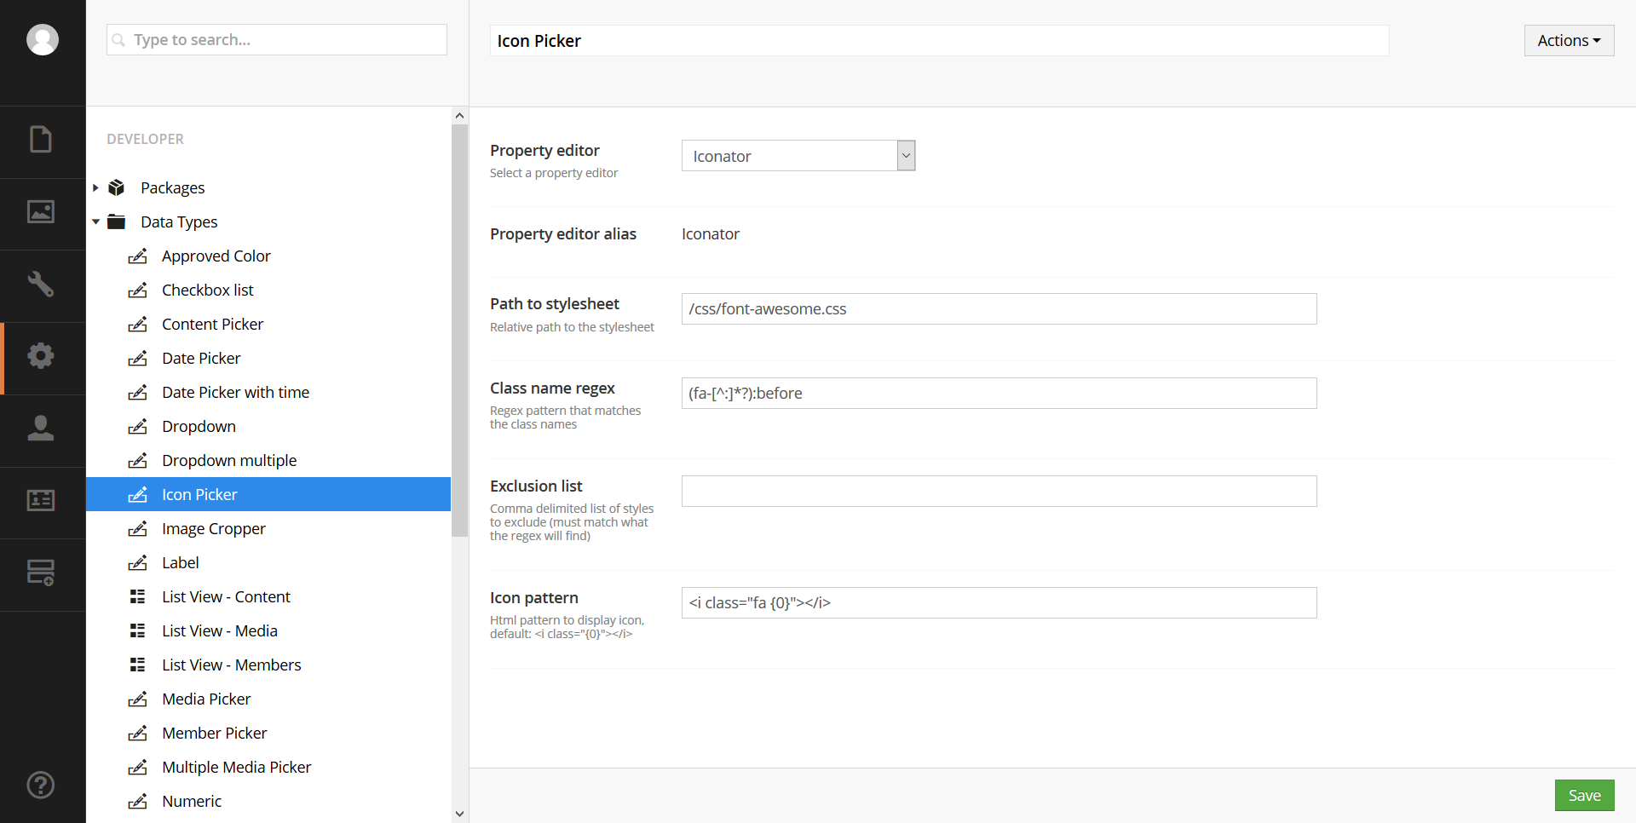Edit the Icon Picker name field
The height and width of the screenshot is (823, 1636).
939,40
